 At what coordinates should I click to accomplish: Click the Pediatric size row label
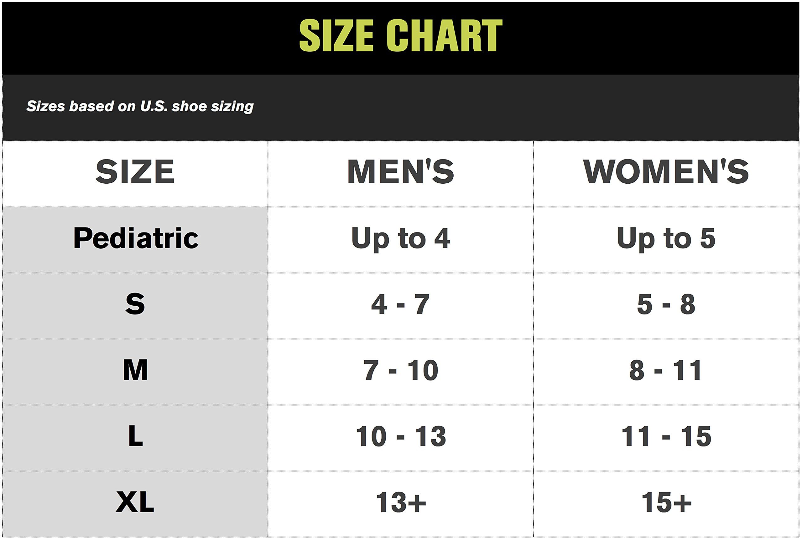click(136, 238)
